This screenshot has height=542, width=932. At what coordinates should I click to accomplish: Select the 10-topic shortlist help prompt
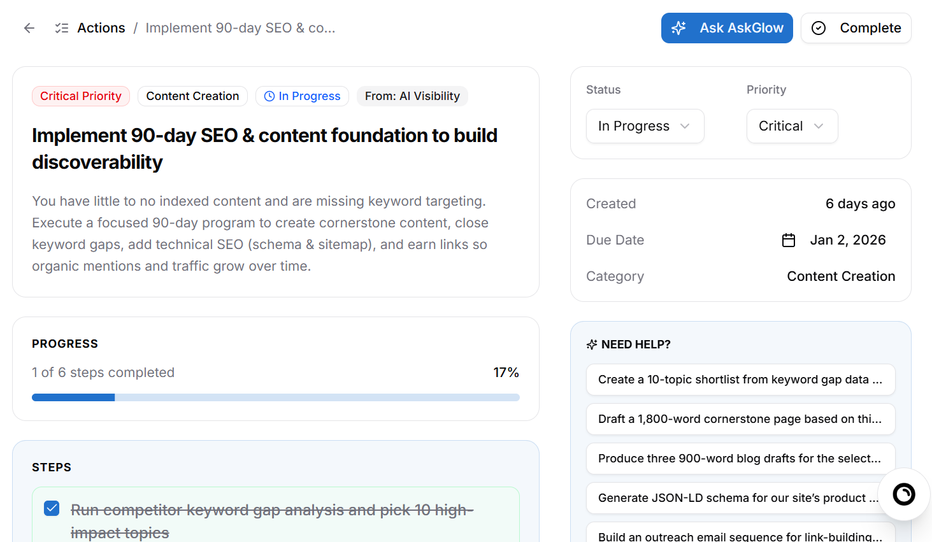point(740,380)
